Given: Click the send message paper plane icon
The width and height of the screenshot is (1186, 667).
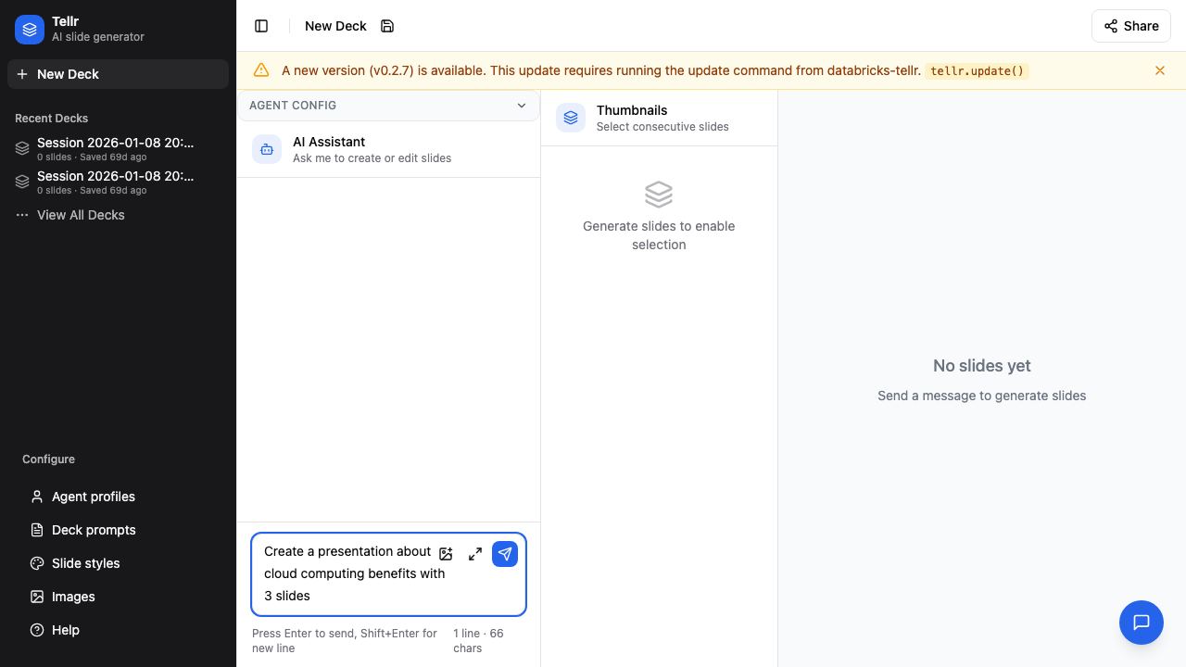Looking at the screenshot, I should 505,554.
